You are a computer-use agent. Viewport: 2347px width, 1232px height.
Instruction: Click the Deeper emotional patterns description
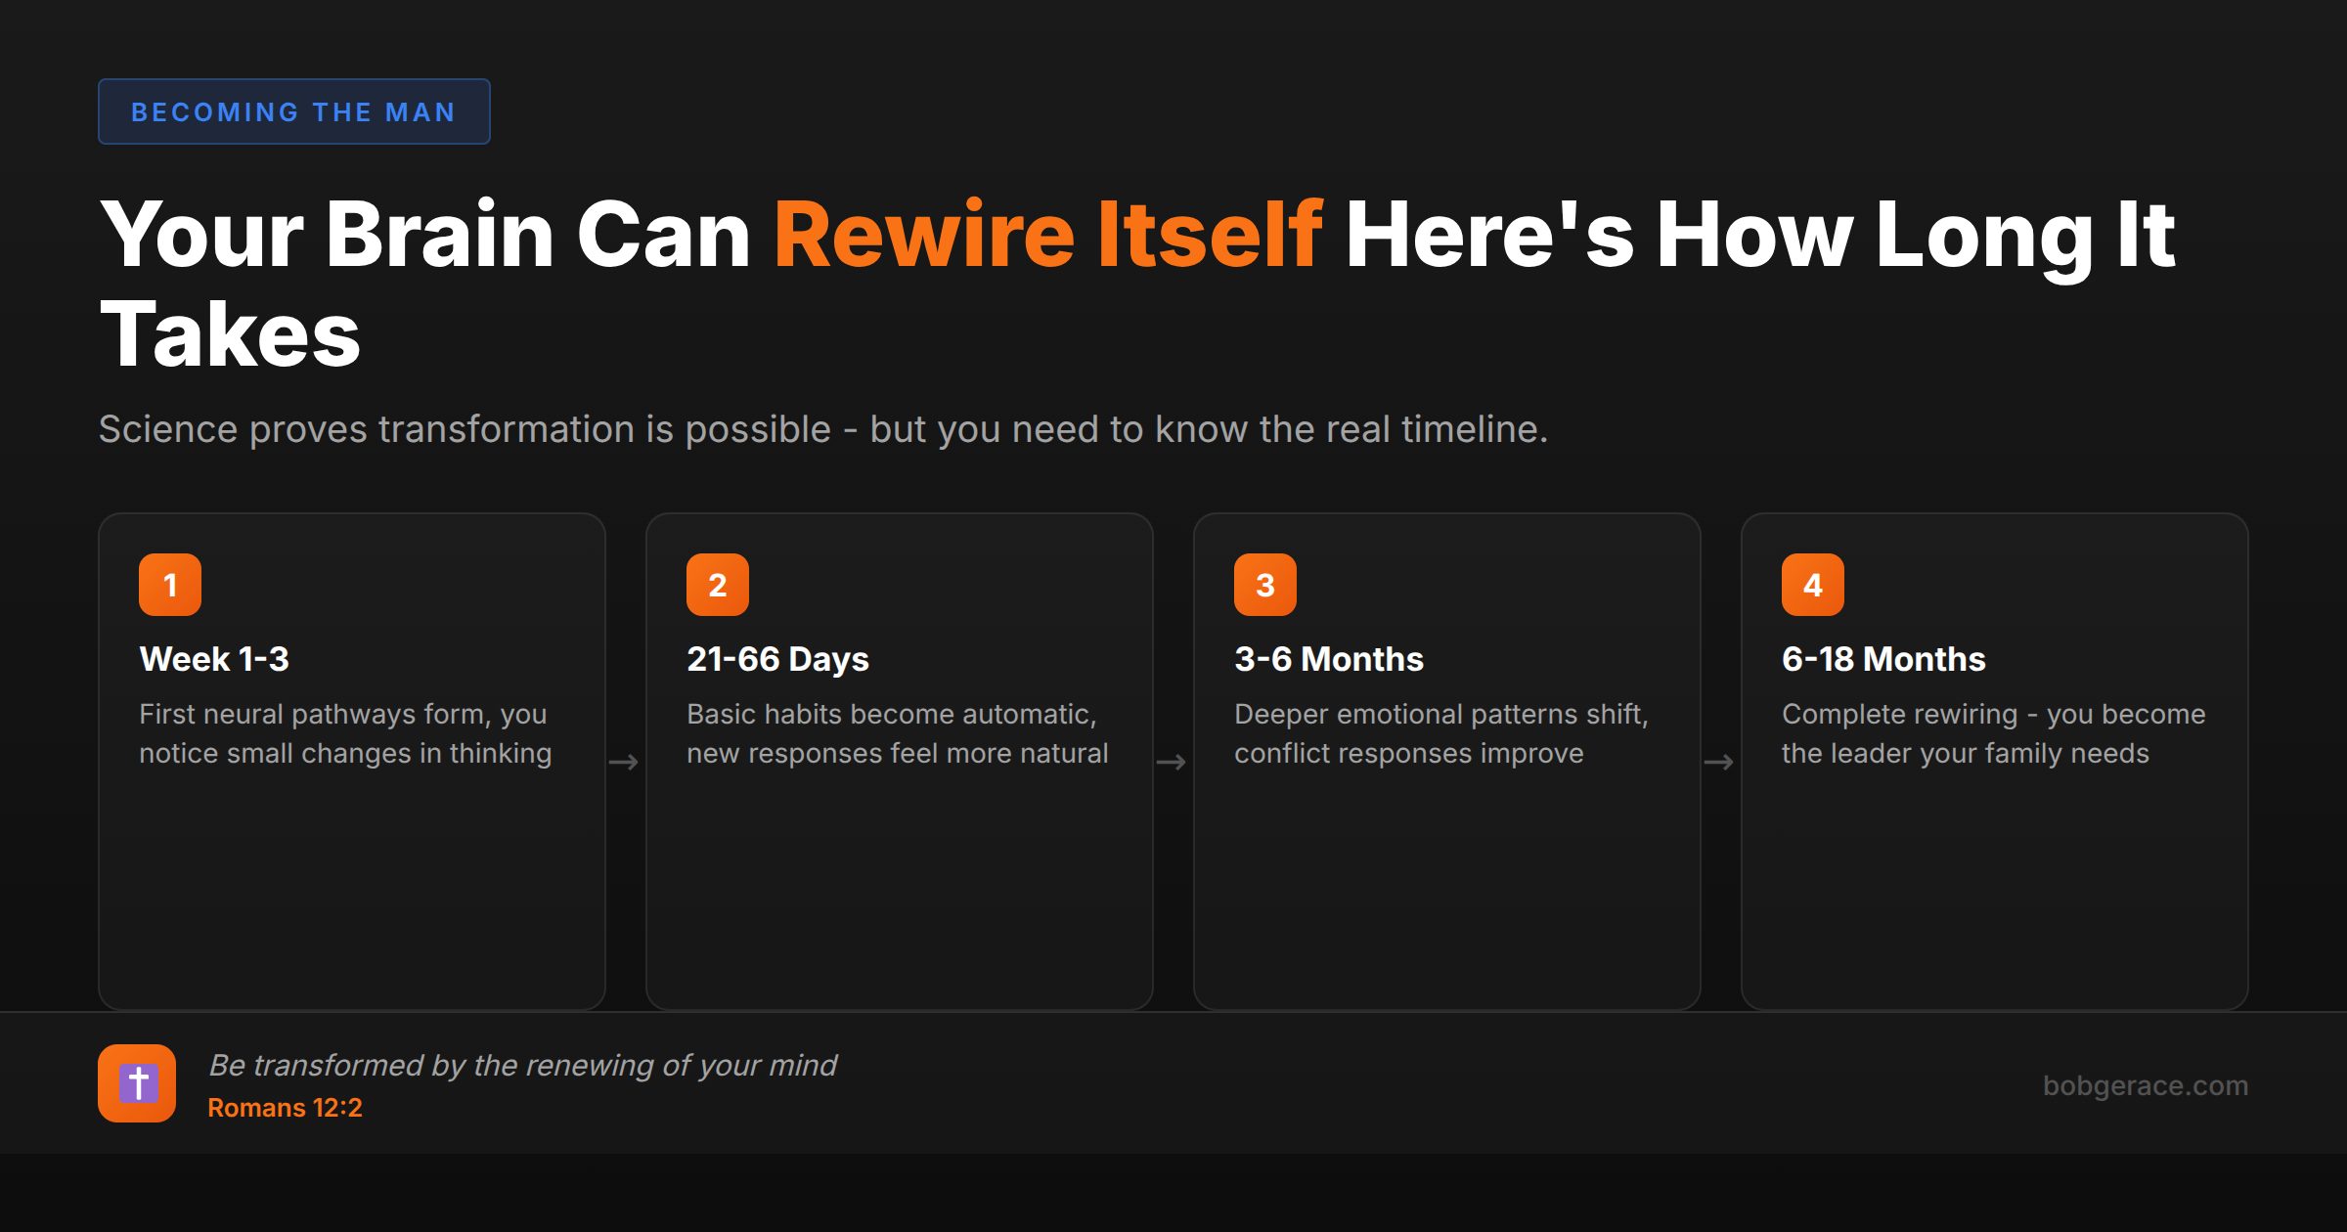tap(1440, 733)
